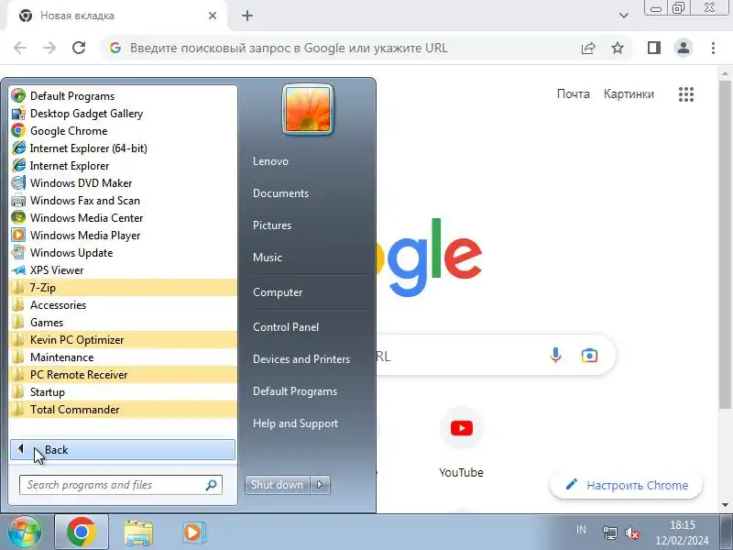Open the Chrome three-dot menu
Viewport: 733px width, 550px height.
(x=713, y=48)
